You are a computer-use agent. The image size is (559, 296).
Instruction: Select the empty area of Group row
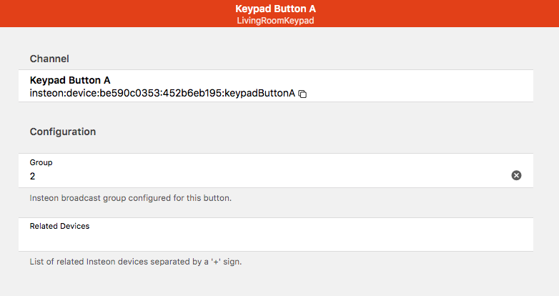[271, 176]
